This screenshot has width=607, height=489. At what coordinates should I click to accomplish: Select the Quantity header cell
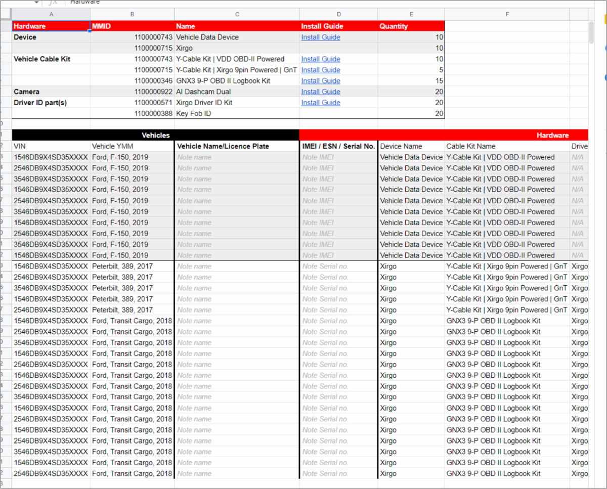click(x=411, y=26)
